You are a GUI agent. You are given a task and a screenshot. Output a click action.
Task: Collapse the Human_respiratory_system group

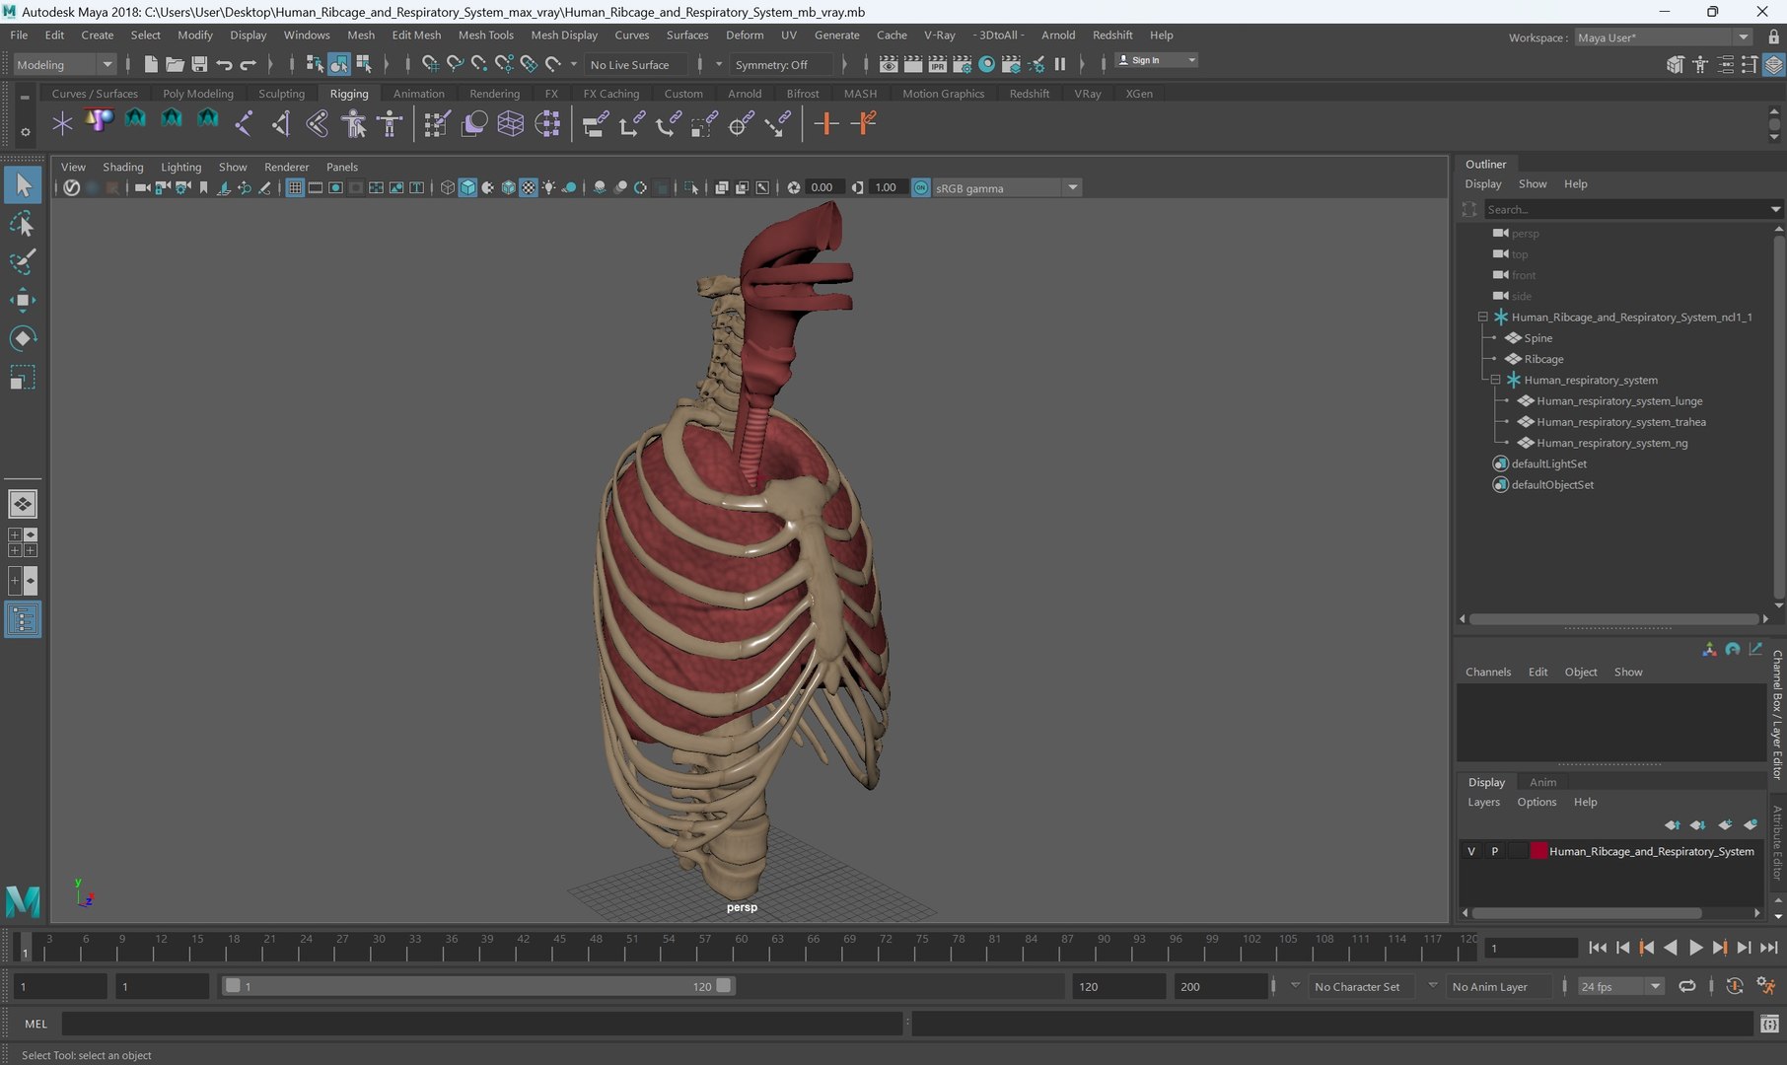[x=1495, y=380]
